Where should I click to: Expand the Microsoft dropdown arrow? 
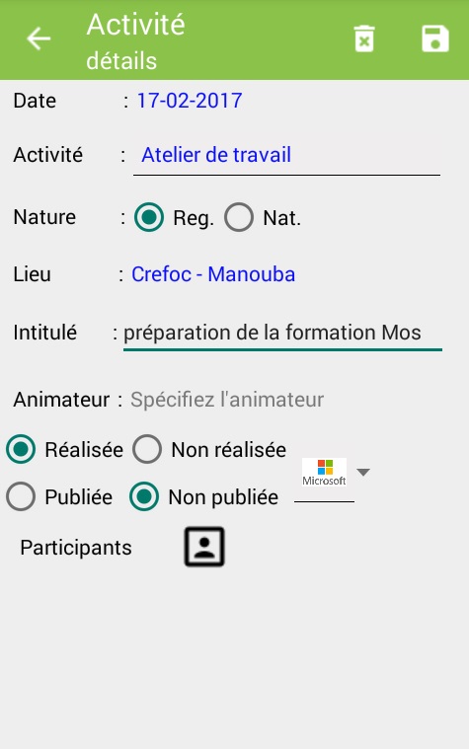363,473
